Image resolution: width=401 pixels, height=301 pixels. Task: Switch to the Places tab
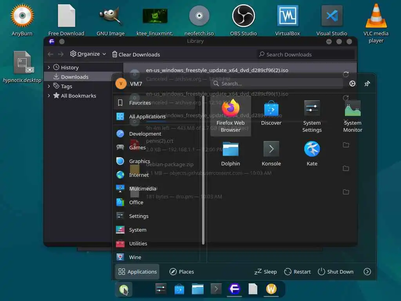tap(182, 272)
